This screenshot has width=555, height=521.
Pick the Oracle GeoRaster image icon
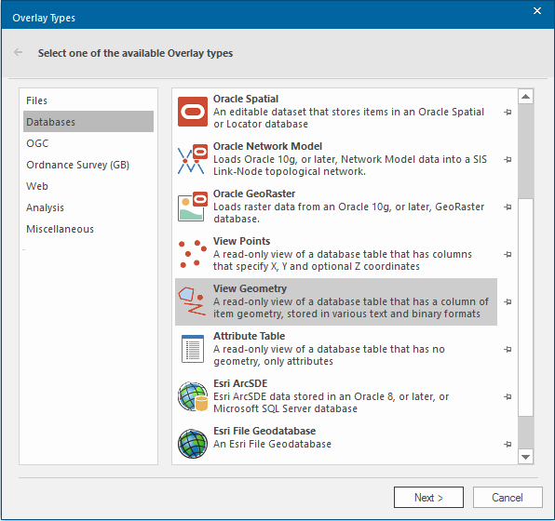tap(192, 207)
